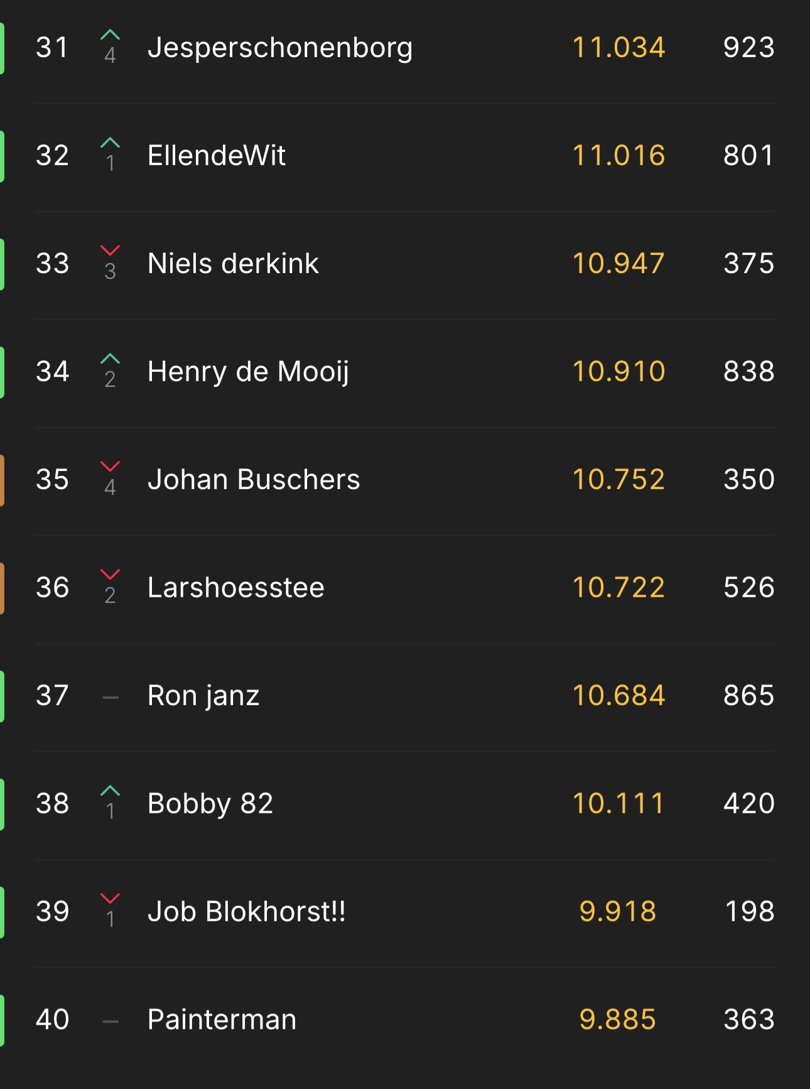This screenshot has width=810, height=1089.
Task: Click rank number 38
Action: 52,804
